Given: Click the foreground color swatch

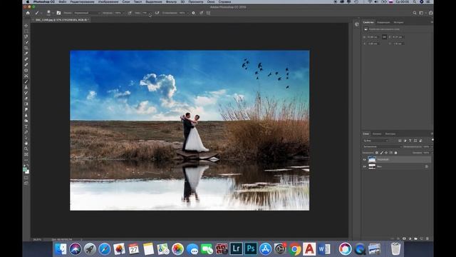Looking at the screenshot, I should point(25,170).
